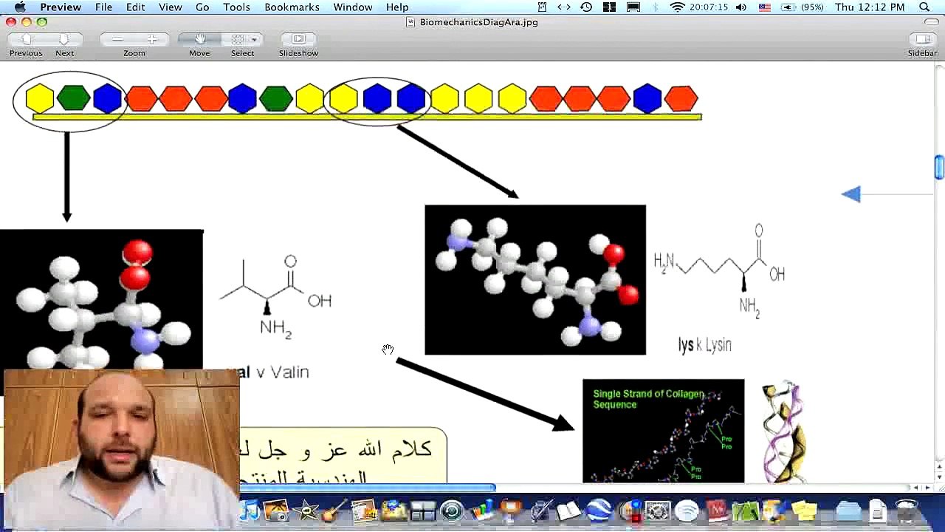Viewport: 945px width, 532px height.
Task: Click the lysine 3D molecule image
Action: [535, 280]
